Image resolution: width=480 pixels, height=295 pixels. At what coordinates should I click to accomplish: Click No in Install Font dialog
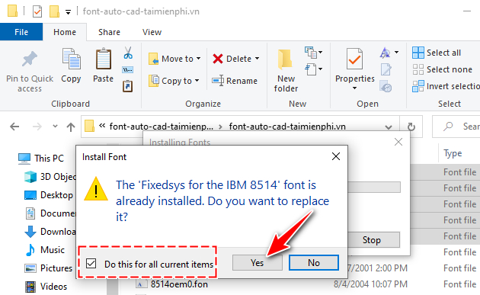pyautogui.click(x=314, y=262)
